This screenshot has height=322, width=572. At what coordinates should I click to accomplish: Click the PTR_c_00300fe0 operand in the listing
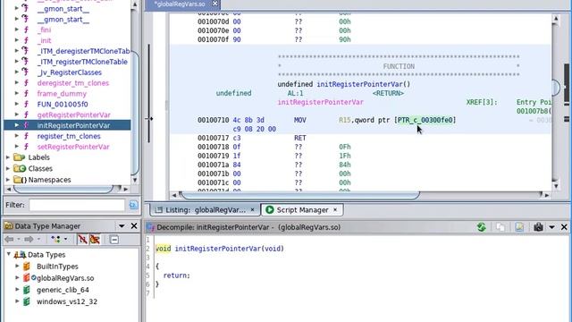pos(425,120)
